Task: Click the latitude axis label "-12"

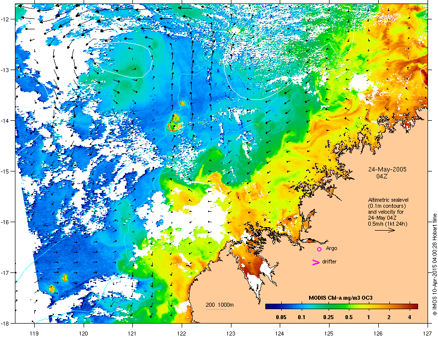Action: 5,19
